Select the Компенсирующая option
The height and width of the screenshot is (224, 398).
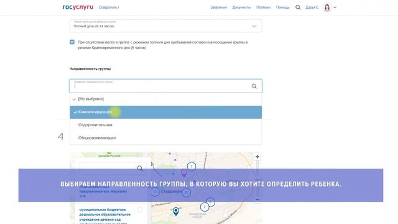166,112
